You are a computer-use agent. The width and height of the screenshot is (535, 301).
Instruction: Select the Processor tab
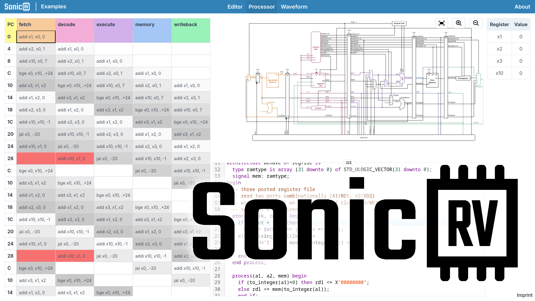(262, 7)
